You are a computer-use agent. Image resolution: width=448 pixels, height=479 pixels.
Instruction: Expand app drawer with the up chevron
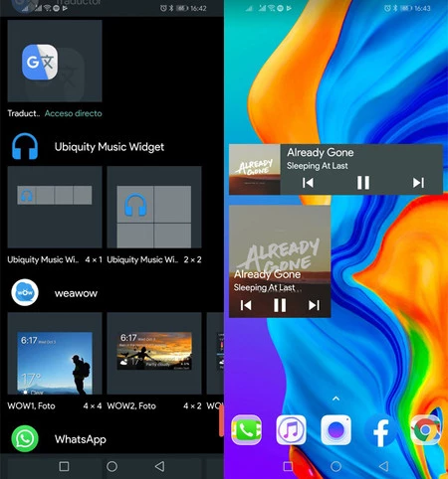[336, 399]
